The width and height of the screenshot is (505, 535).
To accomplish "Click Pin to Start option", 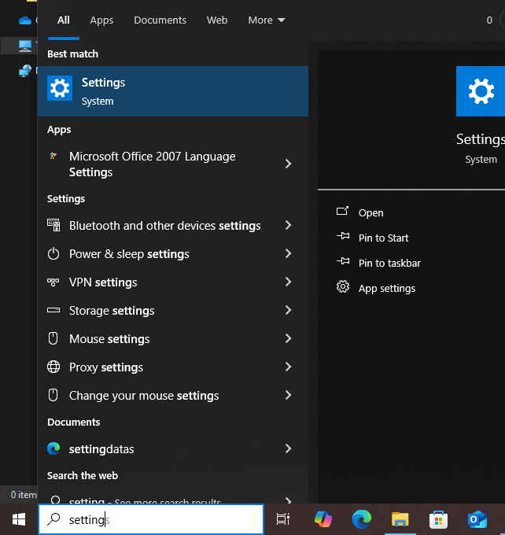I will (384, 238).
